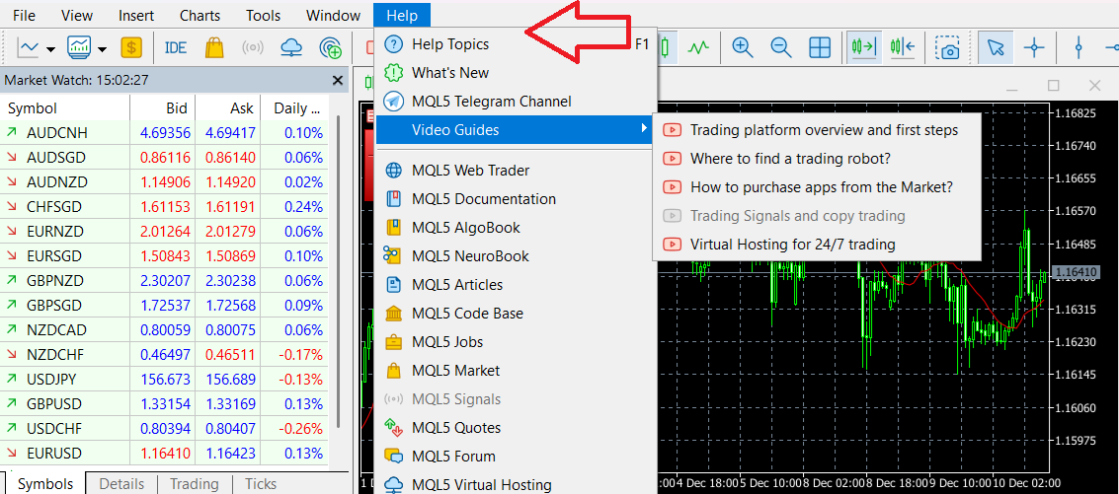Select the AUDCNH row in Market Watch
The image size is (1119, 494).
pos(165,132)
